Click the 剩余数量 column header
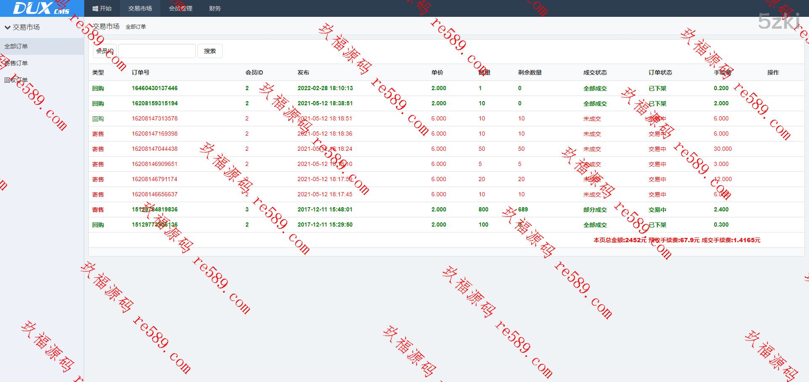Image resolution: width=809 pixels, height=382 pixels. point(530,72)
